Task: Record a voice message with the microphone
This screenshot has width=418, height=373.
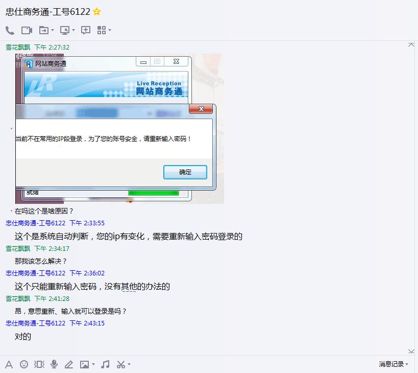Action: (54, 365)
